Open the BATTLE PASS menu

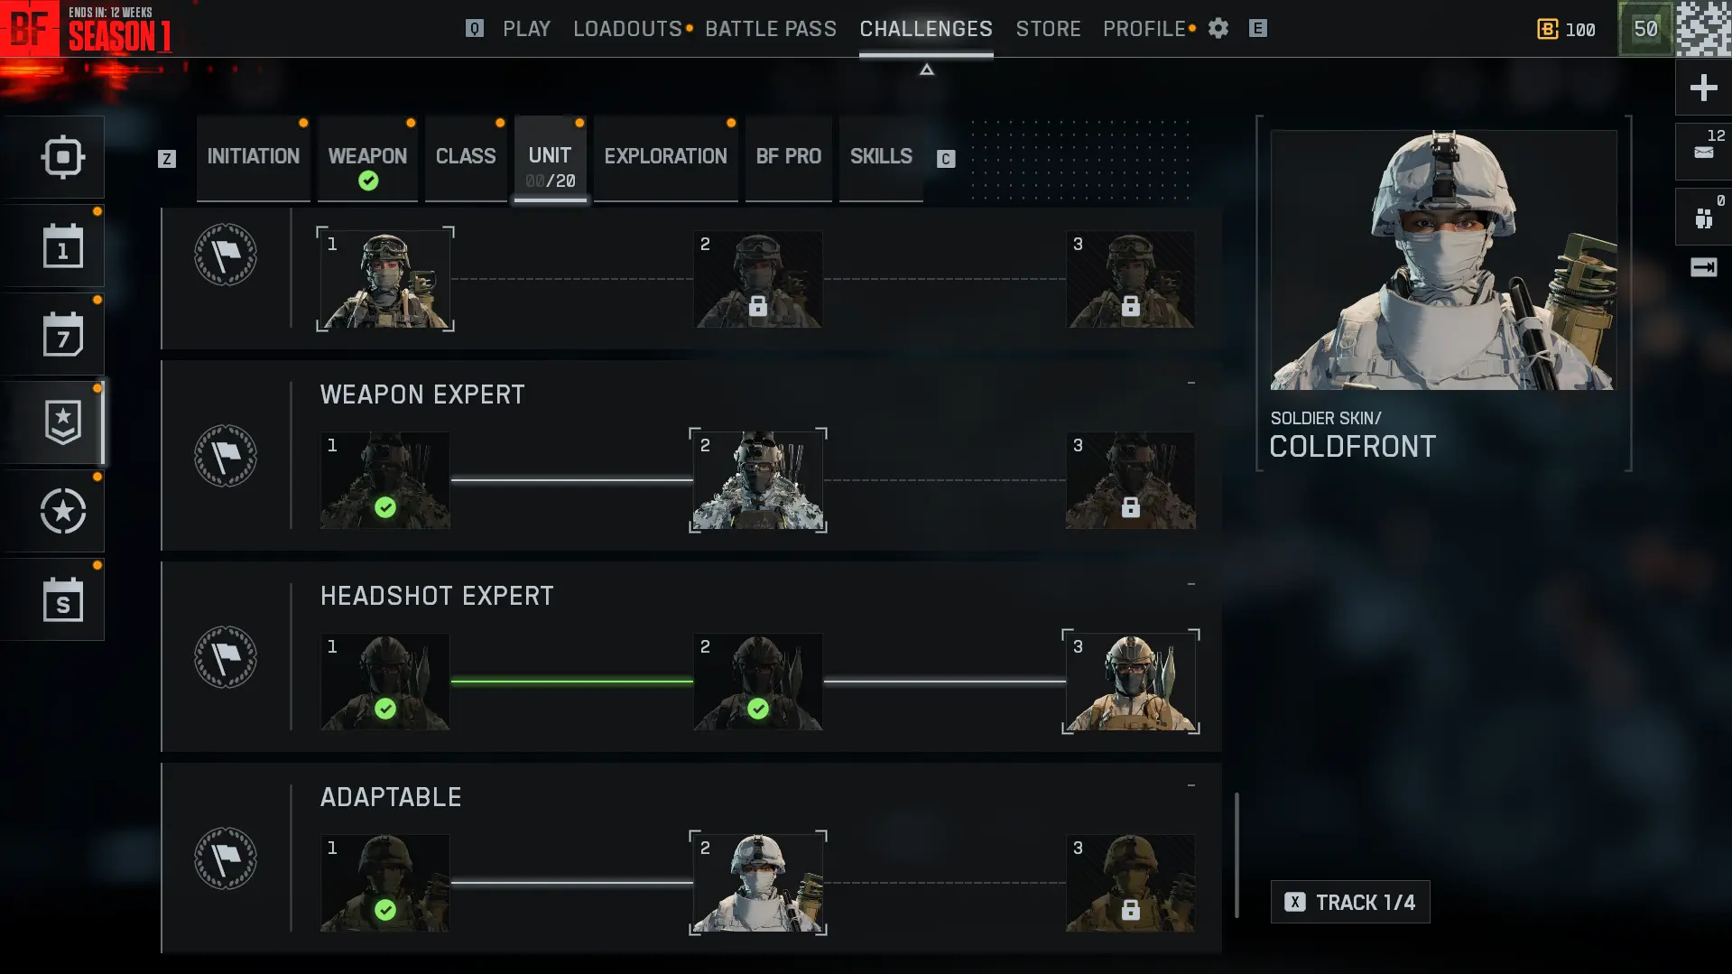(771, 29)
